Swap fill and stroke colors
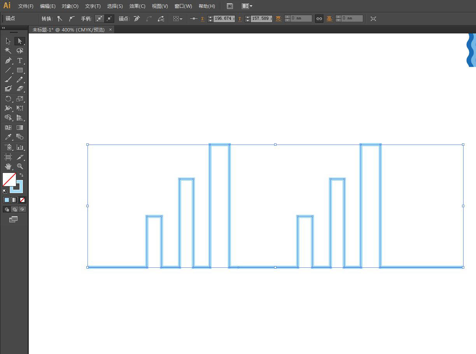The image size is (476, 354). coord(21,175)
